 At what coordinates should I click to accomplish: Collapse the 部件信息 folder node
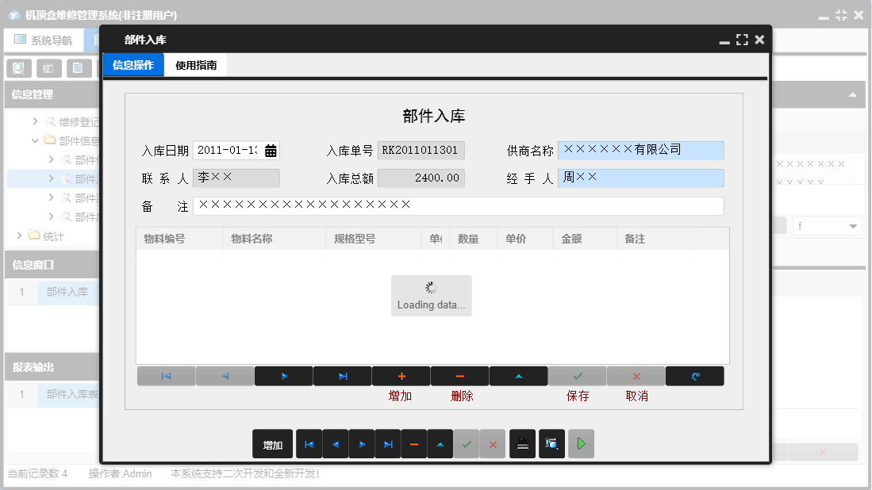coord(35,140)
